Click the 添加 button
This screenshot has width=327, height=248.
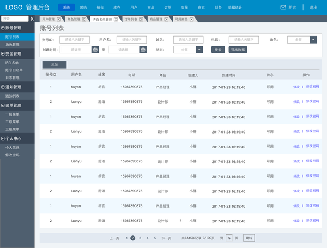tap(55, 65)
